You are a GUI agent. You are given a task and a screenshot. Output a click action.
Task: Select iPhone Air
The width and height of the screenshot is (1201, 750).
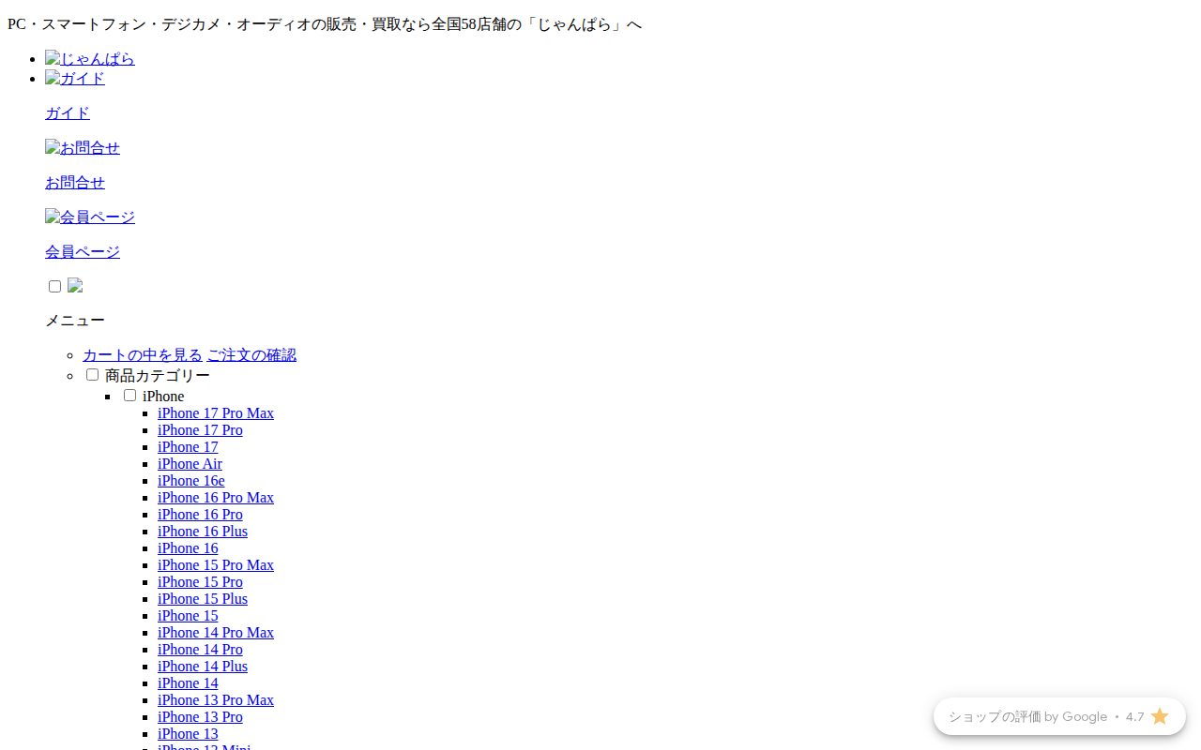coord(190,464)
